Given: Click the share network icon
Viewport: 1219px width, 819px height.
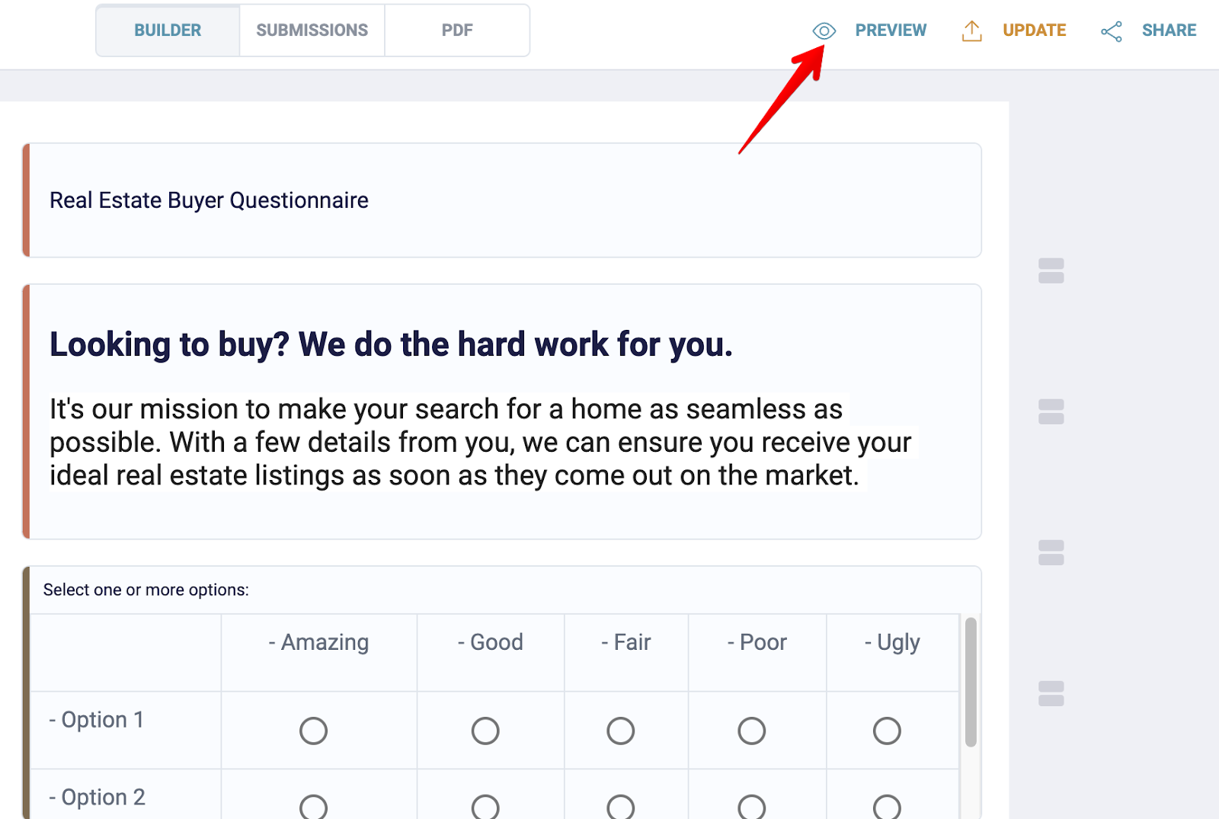Looking at the screenshot, I should 1112,30.
